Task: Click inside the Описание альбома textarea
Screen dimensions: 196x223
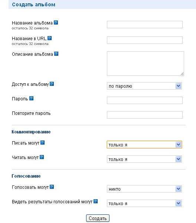Action: tap(146, 64)
